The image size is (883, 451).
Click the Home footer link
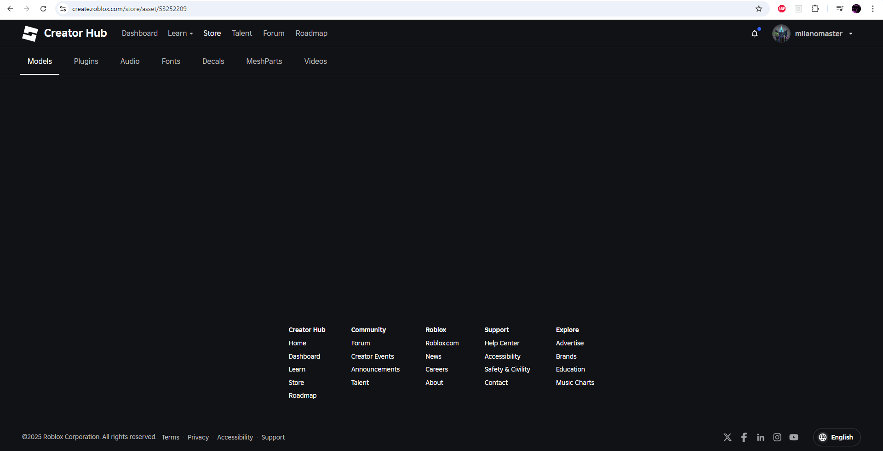[x=298, y=343]
